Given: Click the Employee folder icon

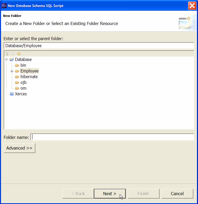Looking at the screenshot, I should click(17, 71).
